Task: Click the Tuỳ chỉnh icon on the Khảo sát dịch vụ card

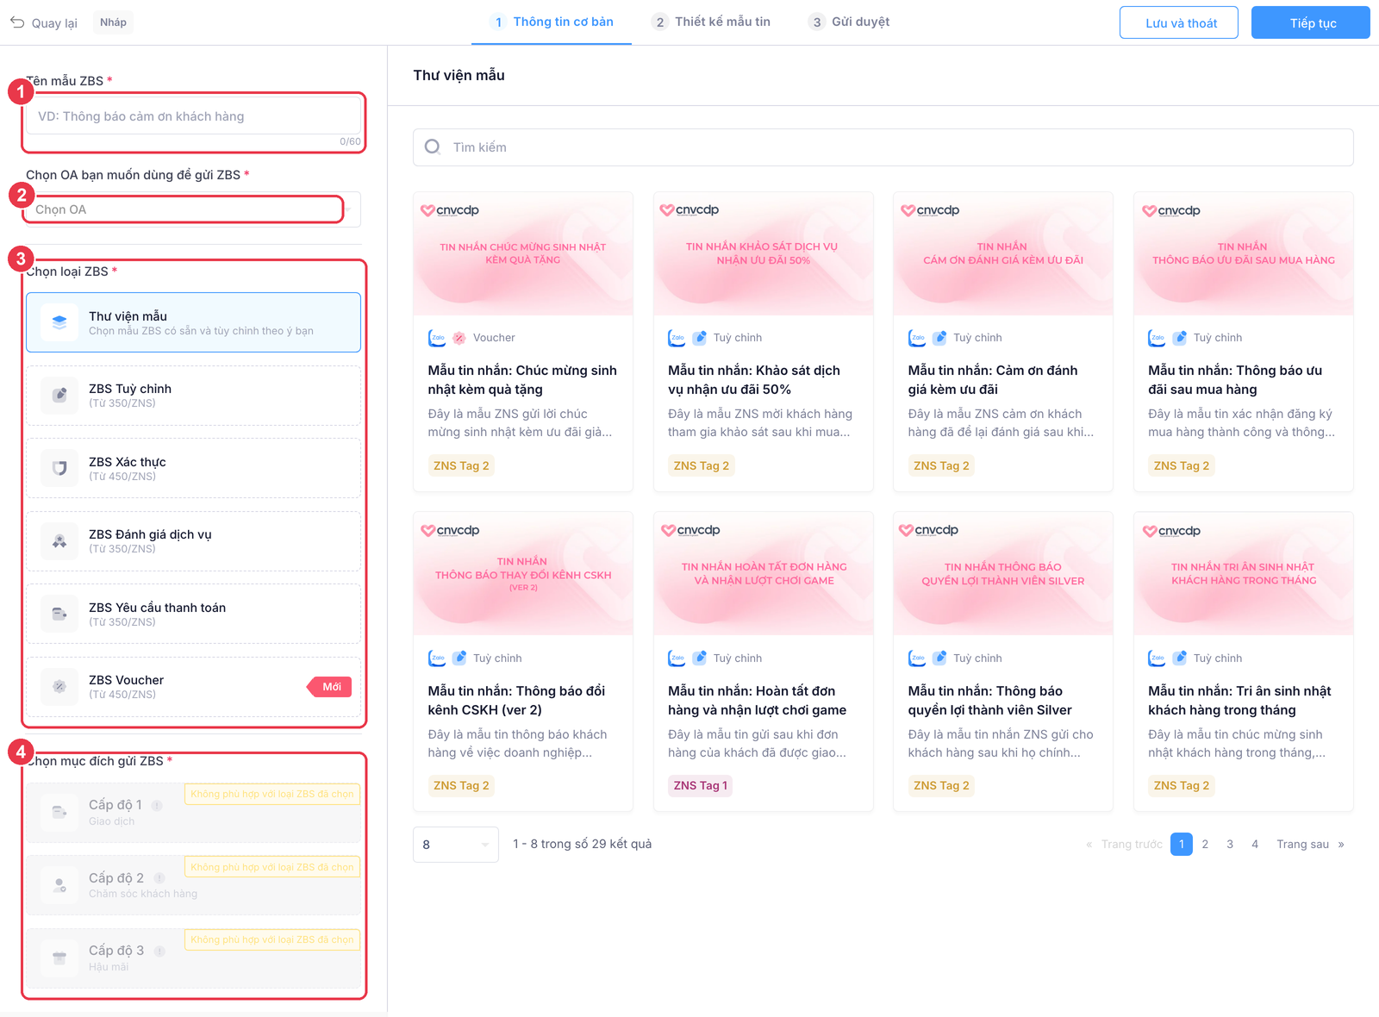Action: tap(700, 338)
